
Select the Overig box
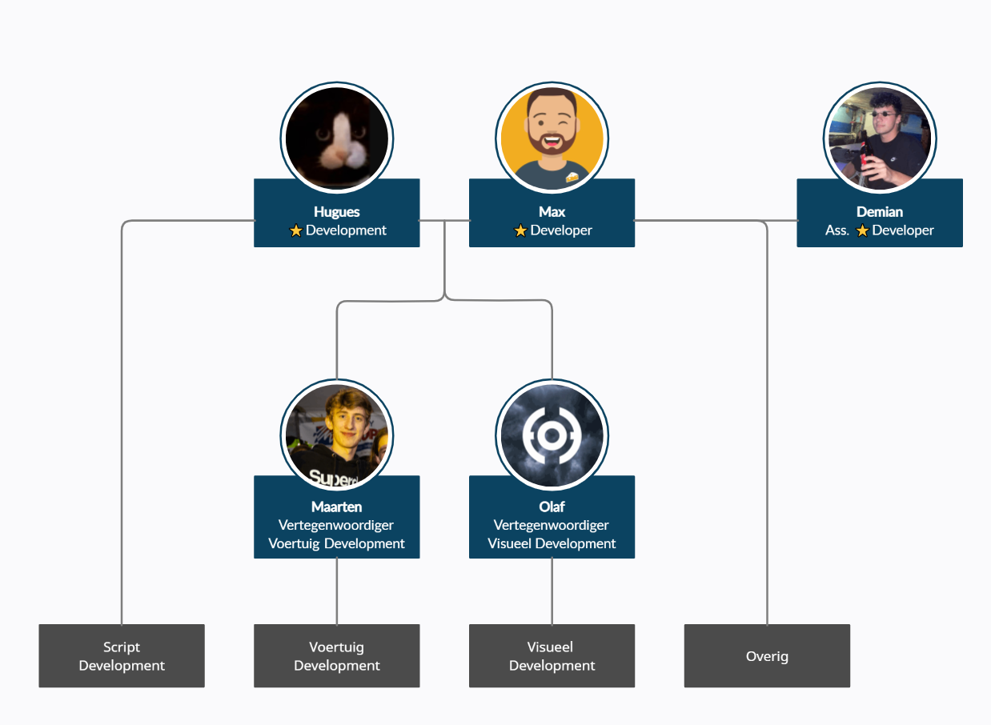click(767, 655)
